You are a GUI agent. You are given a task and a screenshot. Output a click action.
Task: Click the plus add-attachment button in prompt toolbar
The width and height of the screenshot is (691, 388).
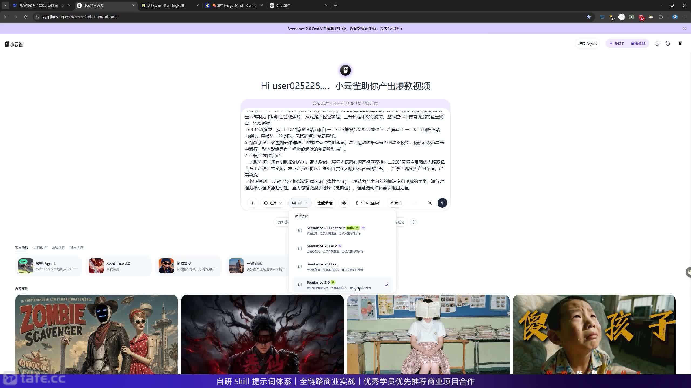(252, 203)
